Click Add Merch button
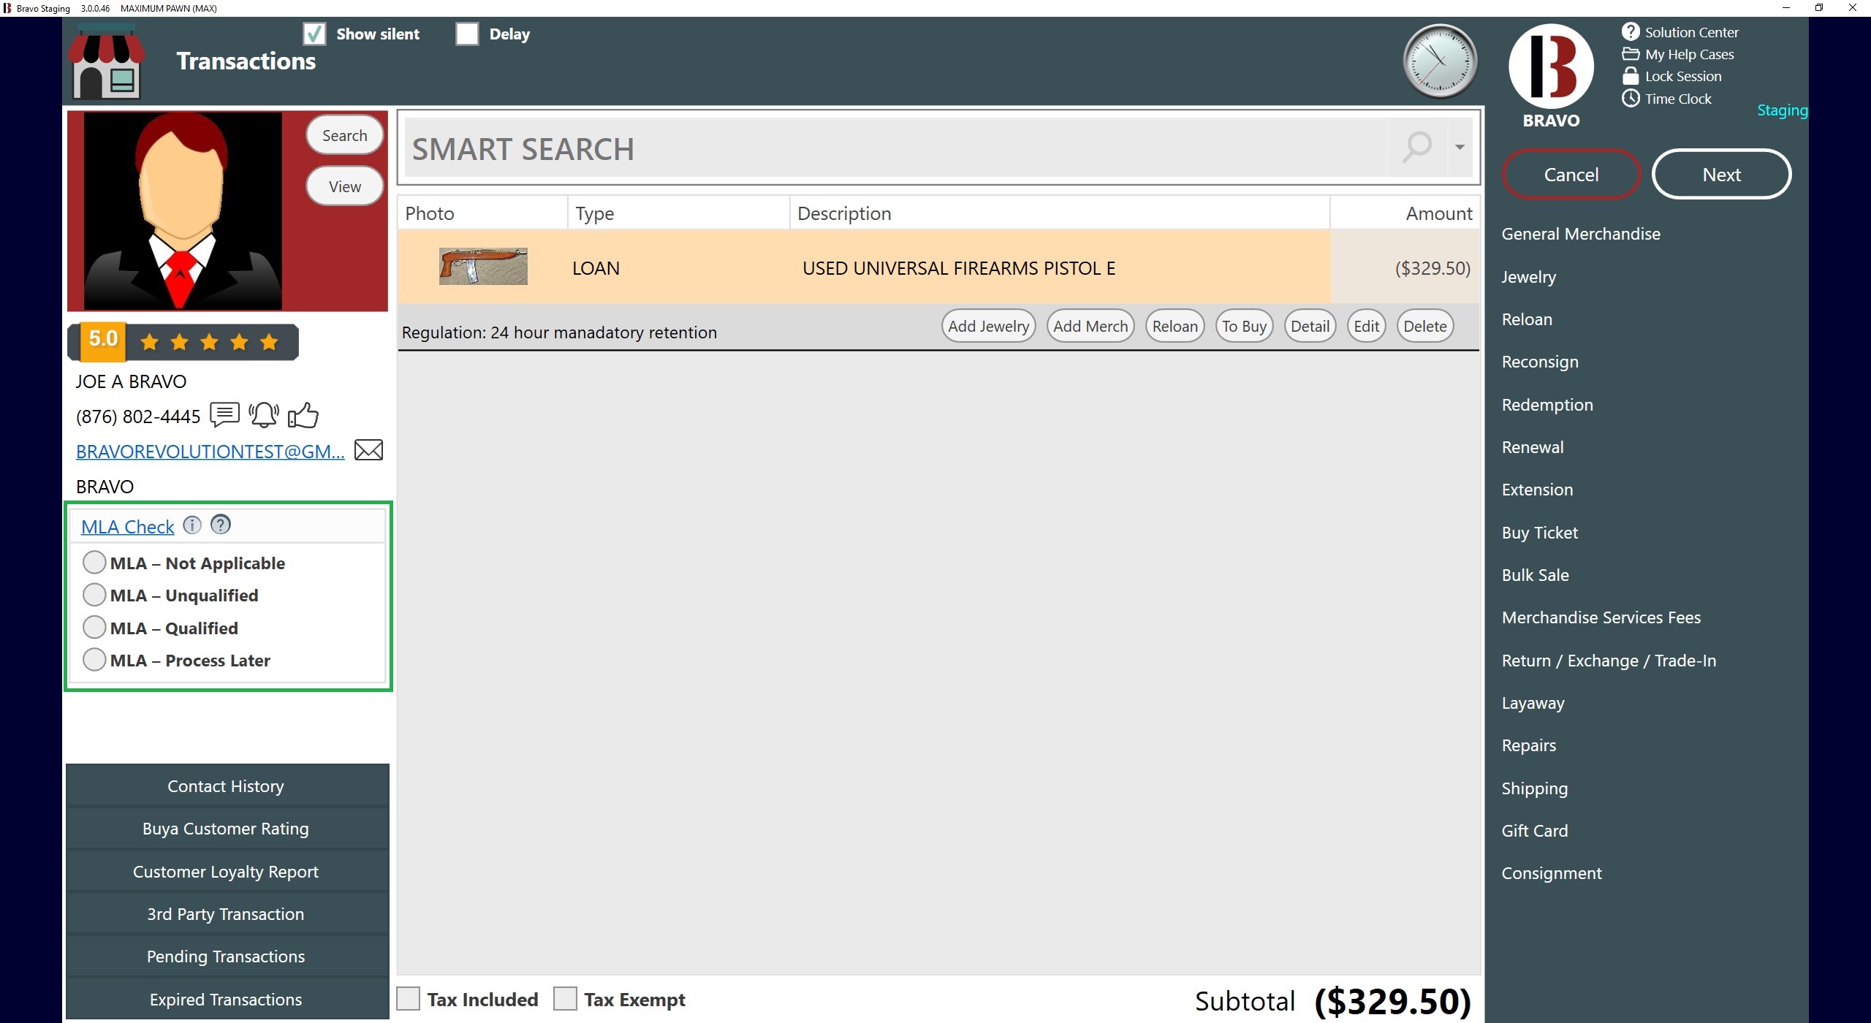Screen dimensions: 1871x1023 [1090, 326]
